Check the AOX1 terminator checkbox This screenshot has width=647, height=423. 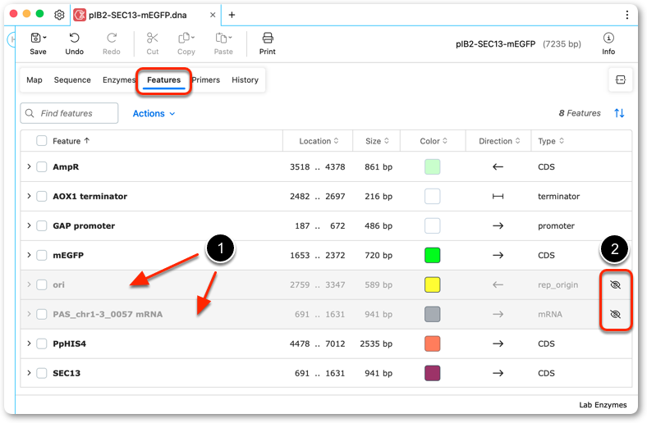42,197
